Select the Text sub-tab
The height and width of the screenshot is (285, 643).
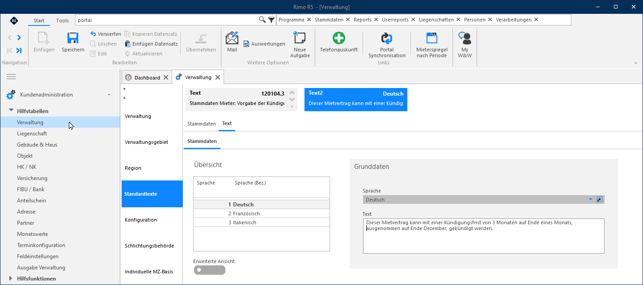227,124
